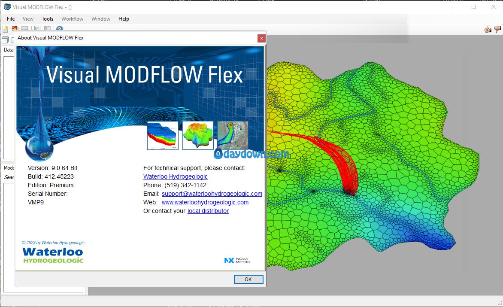The width and height of the screenshot is (503, 307).
Task: Click the 'Build: 412.45223' text
Action: tap(51, 177)
